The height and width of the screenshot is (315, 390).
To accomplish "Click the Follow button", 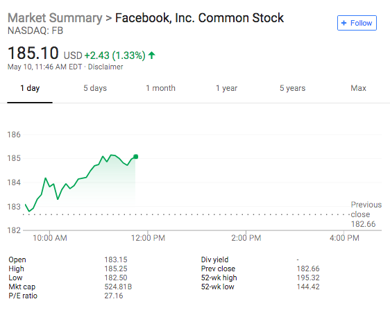I will click(357, 23).
